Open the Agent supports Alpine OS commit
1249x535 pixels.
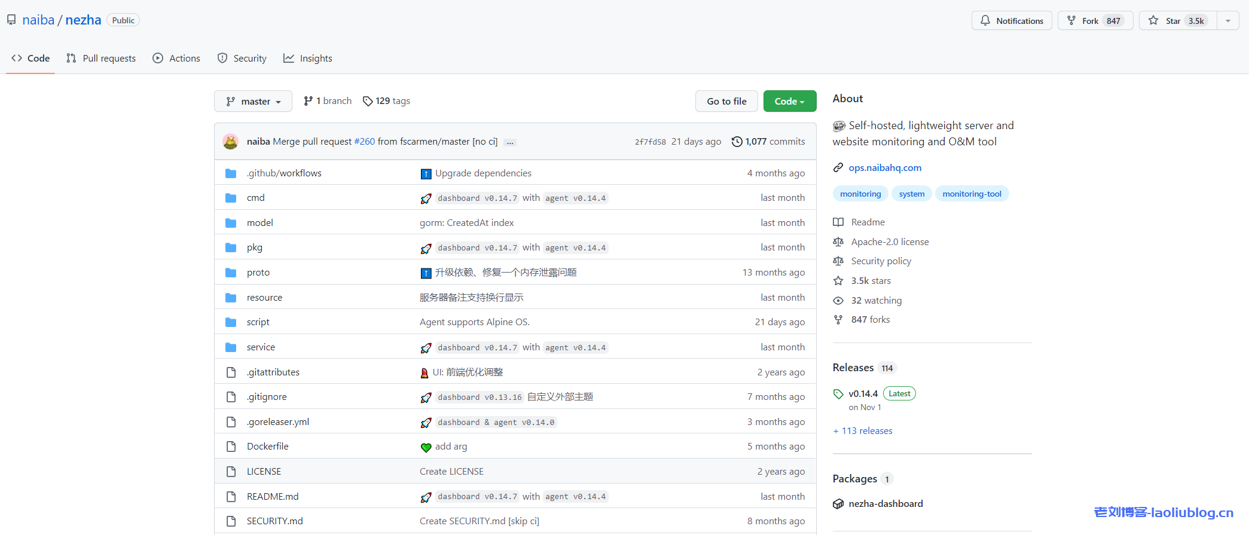(475, 322)
